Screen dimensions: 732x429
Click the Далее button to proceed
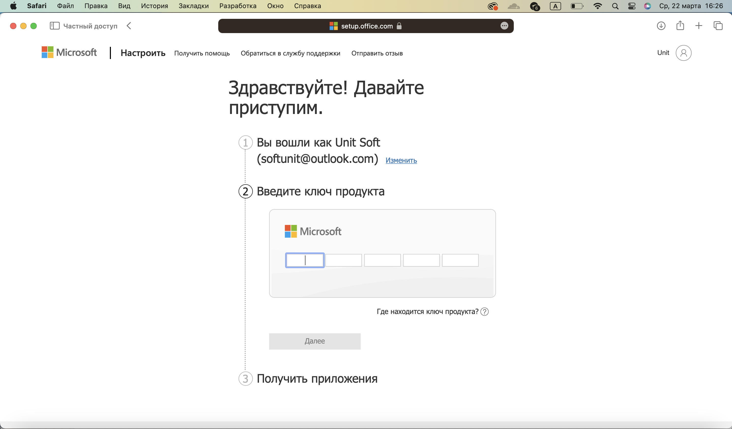click(314, 341)
